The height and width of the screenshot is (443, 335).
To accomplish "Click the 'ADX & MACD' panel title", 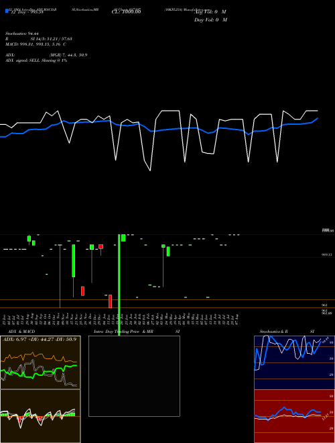I will coord(21,332).
